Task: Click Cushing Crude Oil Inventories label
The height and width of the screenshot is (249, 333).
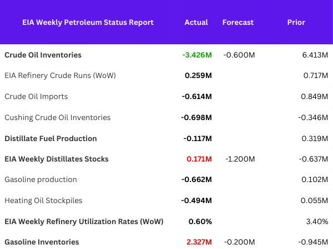Action: (x=58, y=117)
